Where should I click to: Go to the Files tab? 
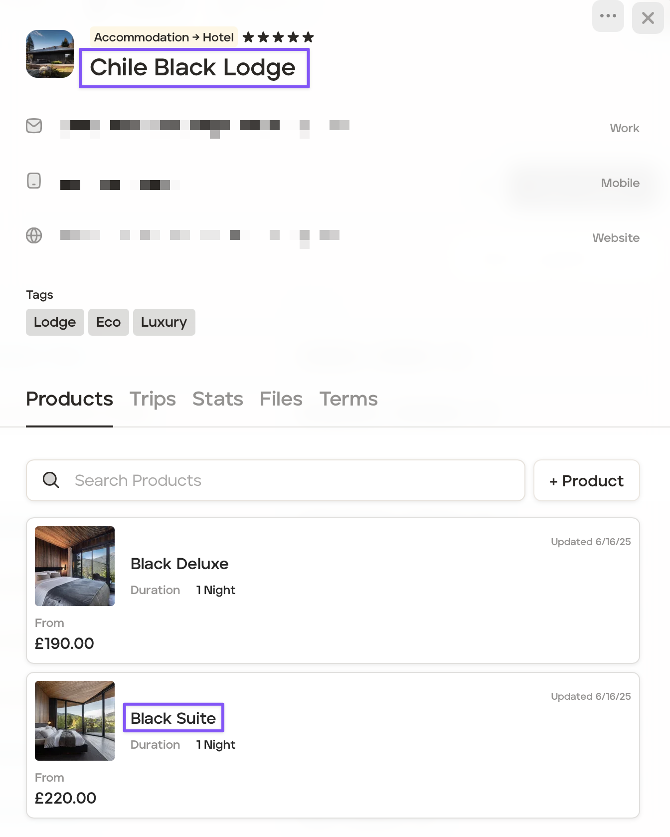[x=281, y=399]
